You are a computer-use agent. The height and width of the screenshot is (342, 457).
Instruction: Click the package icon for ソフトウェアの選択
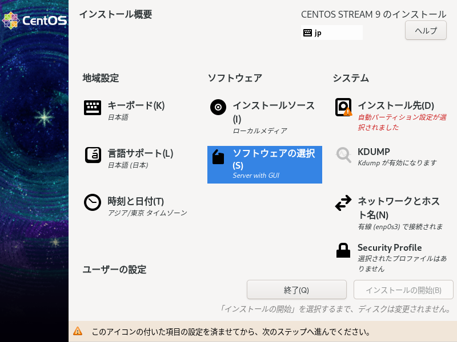click(x=218, y=157)
